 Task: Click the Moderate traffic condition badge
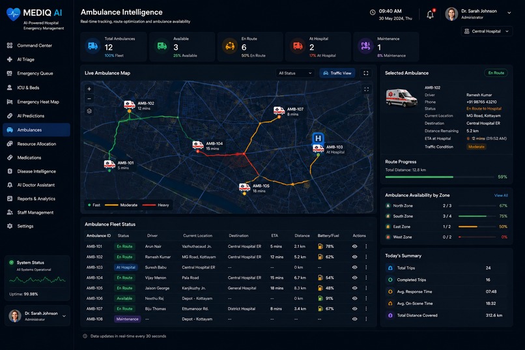tap(476, 147)
